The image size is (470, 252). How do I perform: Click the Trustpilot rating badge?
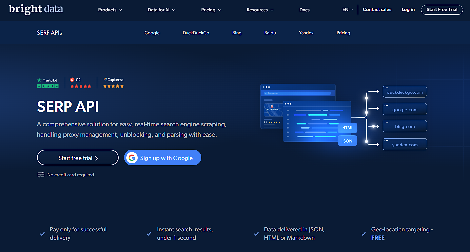(x=48, y=83)
